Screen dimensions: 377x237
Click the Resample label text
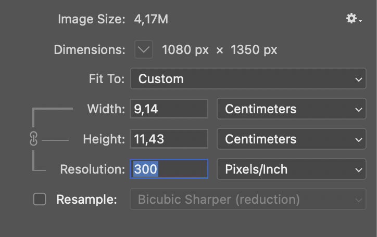click(86, 200)
